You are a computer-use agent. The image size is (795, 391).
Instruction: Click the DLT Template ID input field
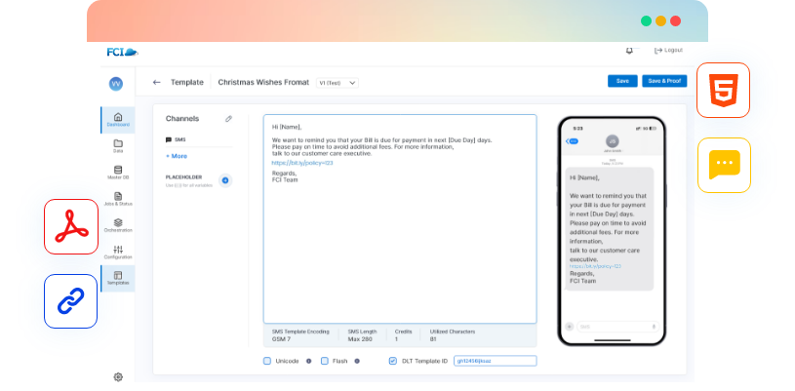(x=495, y=361)
